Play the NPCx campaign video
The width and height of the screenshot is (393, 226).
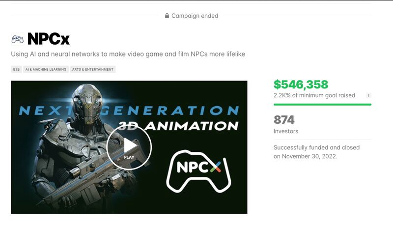coord(129,147)
